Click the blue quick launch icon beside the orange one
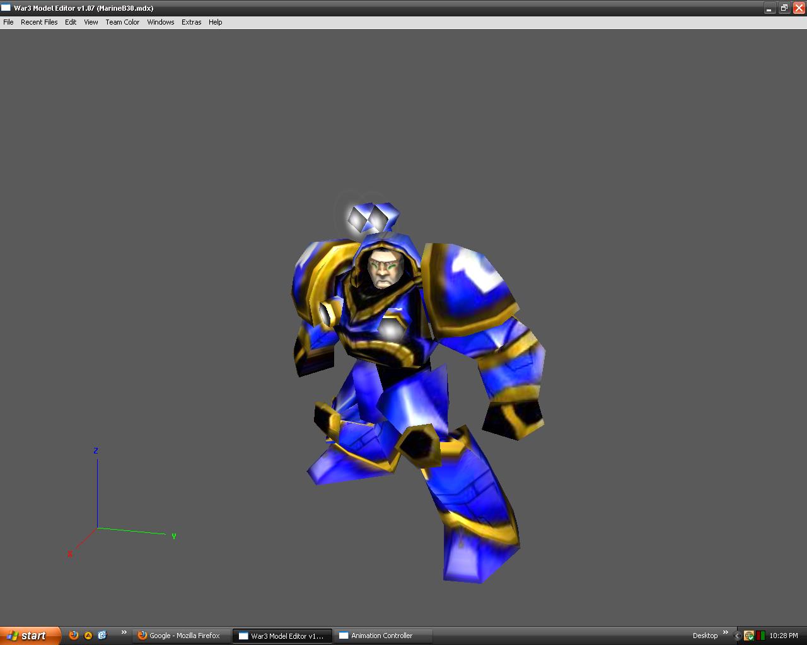The width and height of the screenshot is (807, 645). click(x=102, y=636)
